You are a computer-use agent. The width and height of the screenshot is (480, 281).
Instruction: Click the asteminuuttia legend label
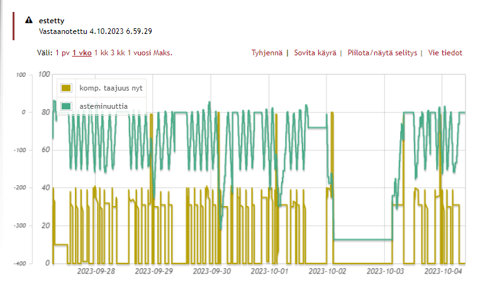pos(103,106)
